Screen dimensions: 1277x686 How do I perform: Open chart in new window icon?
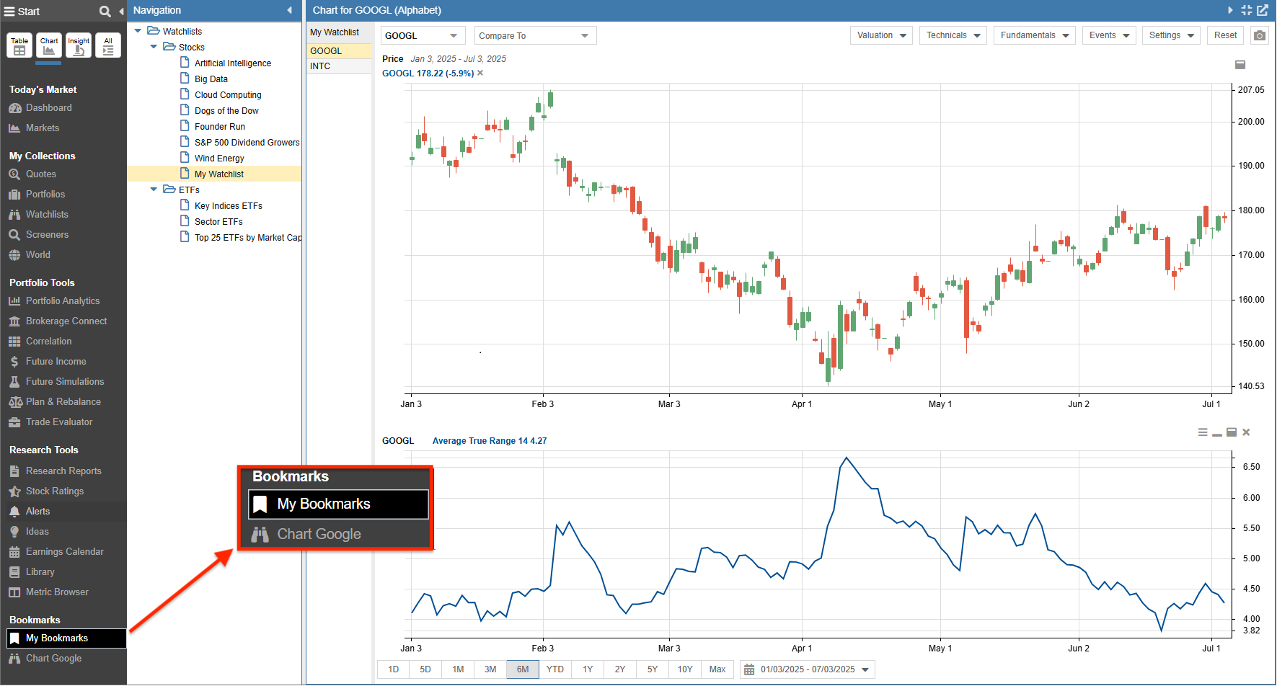tap(1263, 10)
